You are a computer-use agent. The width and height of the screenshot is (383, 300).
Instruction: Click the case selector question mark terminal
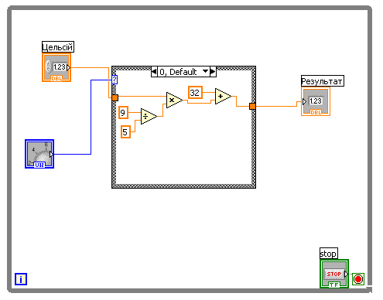click(x=115, y=80)
